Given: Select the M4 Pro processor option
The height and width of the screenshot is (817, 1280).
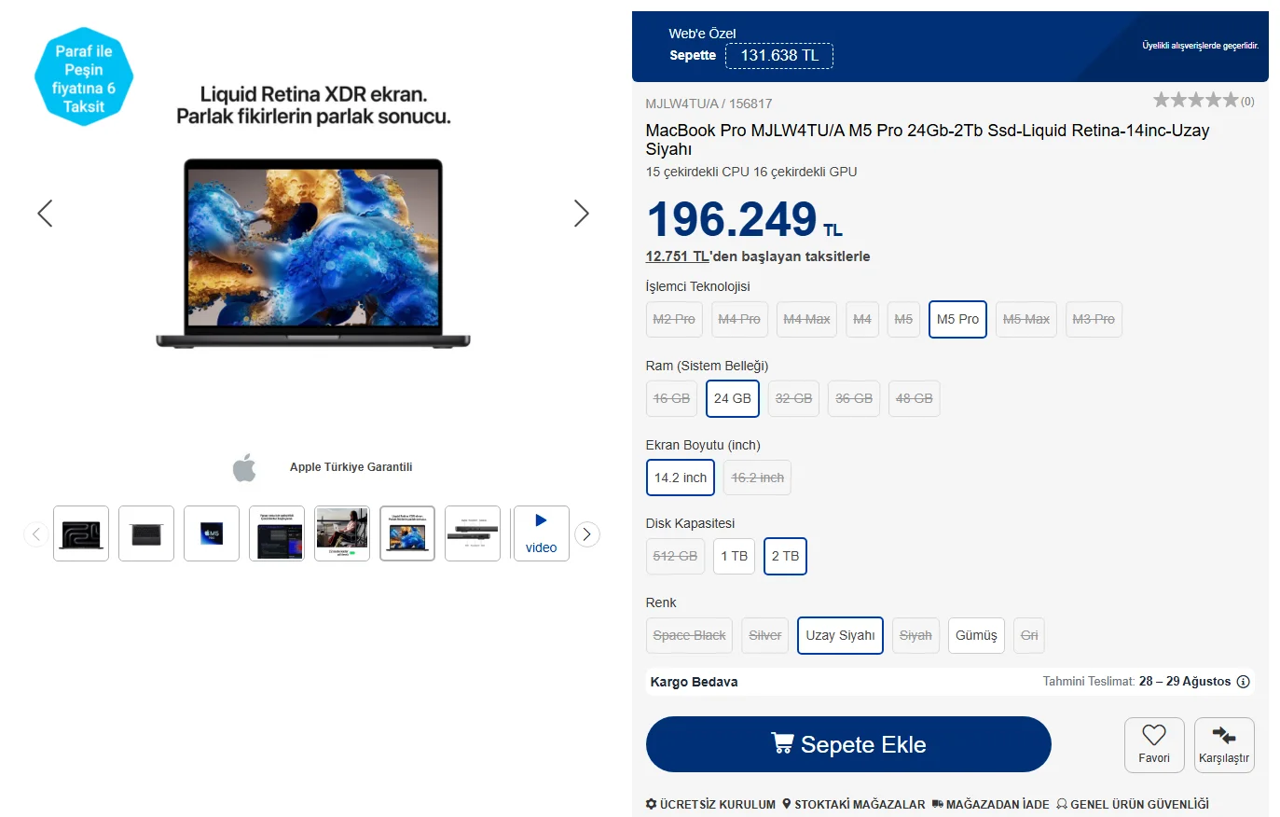Looking at the screenshot, I should [739, 319].
